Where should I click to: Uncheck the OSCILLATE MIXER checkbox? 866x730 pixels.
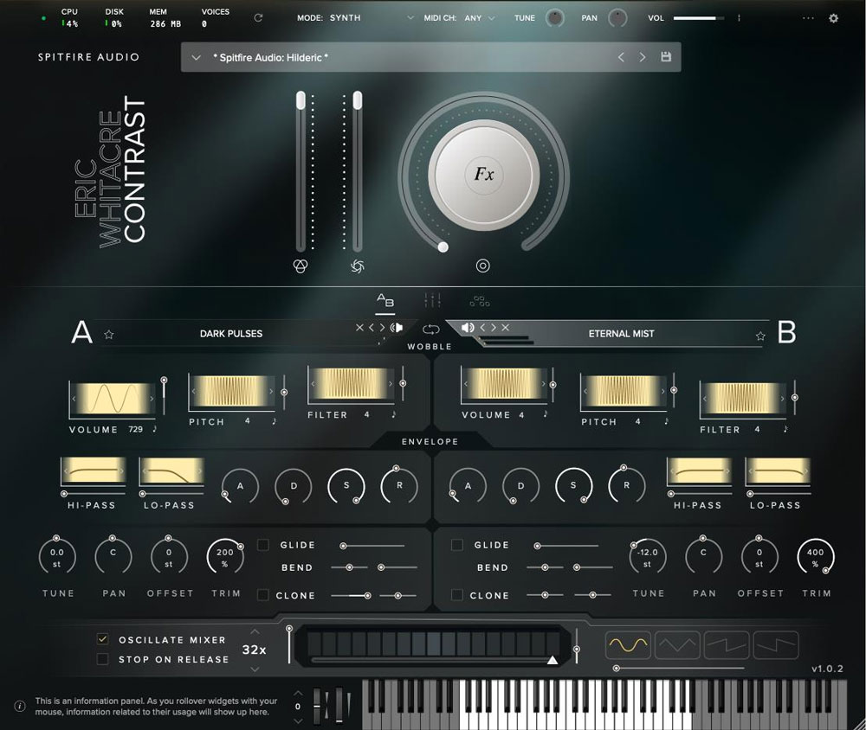tap(102, 639)
